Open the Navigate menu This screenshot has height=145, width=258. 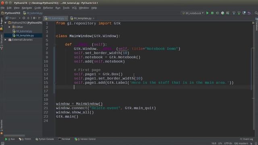pyautogui.click(x=27, y=8)
